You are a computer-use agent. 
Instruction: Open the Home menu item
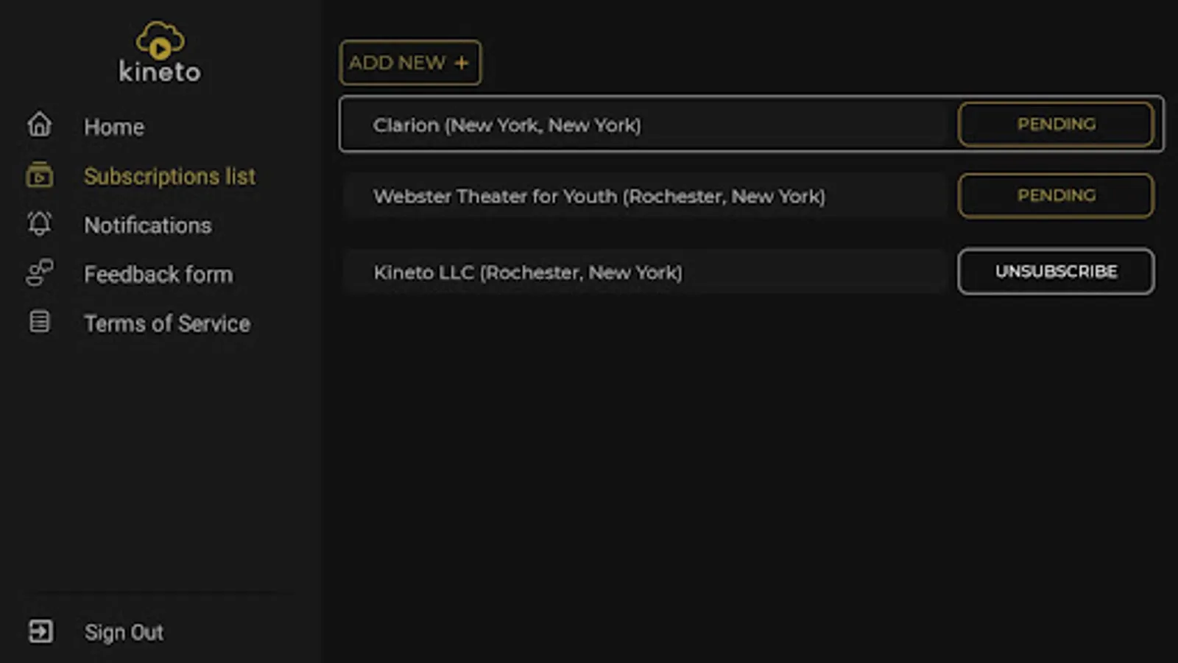coord(114,126)
